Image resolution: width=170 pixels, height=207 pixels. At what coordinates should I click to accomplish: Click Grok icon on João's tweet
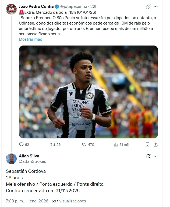click(x=148, y=7)
